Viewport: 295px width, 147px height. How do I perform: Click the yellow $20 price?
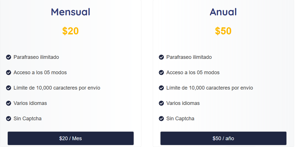point(71,31)
